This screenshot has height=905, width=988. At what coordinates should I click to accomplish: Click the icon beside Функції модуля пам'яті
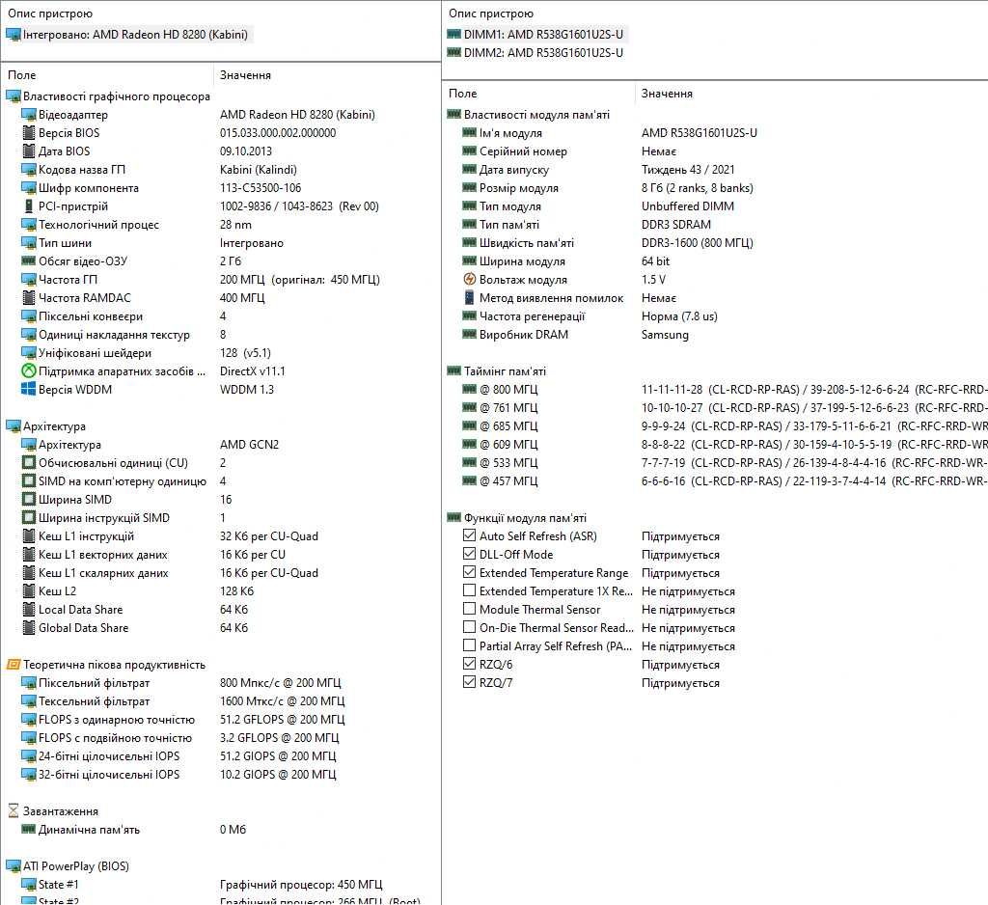tap(454, 517)
